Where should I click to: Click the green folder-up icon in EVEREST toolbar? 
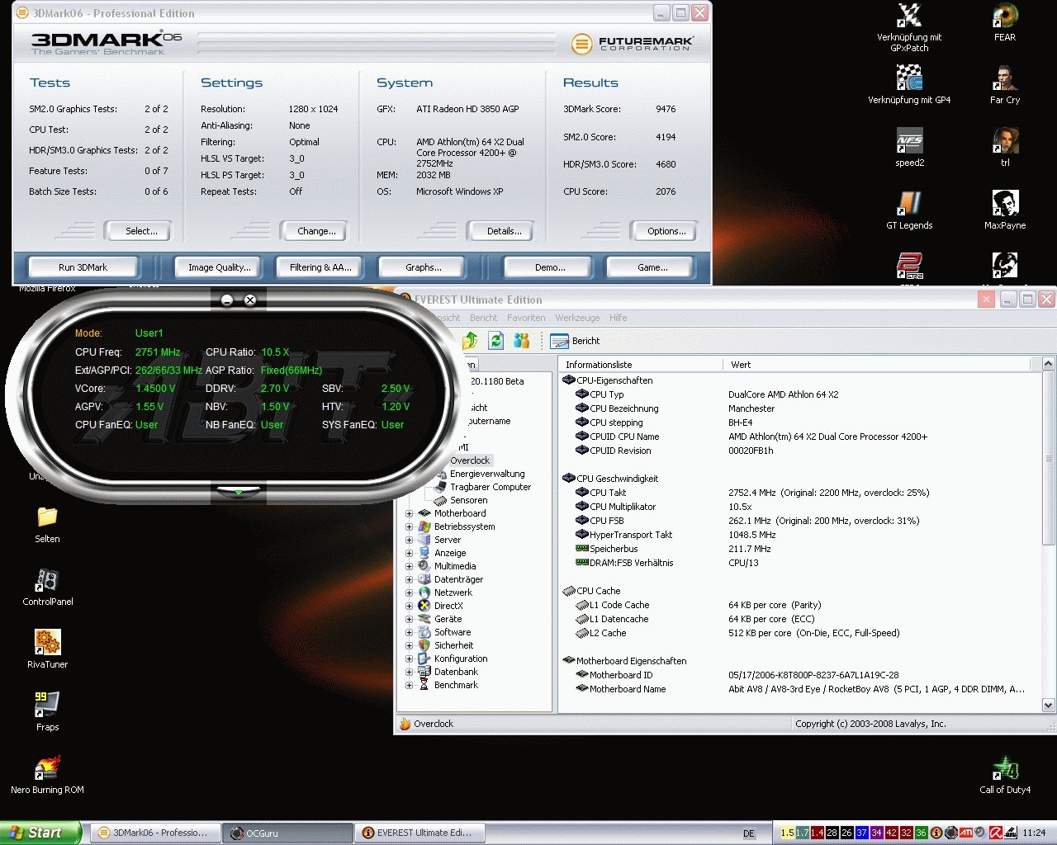click(470, 340)
